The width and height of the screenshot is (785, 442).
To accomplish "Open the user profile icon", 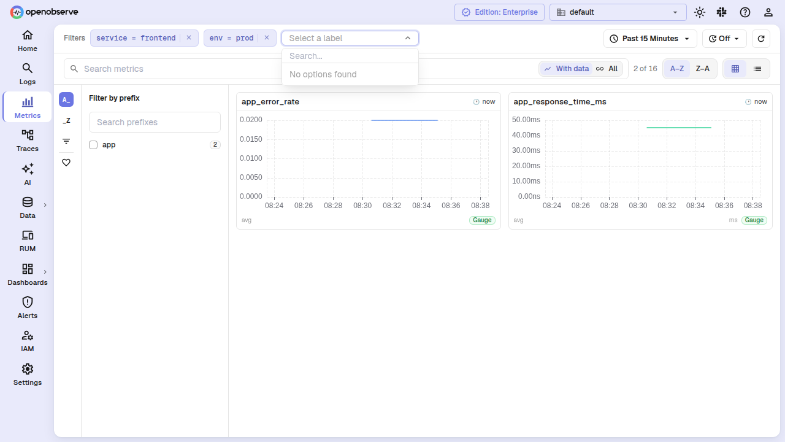I will pyautogui.click(x=768, y=12).
